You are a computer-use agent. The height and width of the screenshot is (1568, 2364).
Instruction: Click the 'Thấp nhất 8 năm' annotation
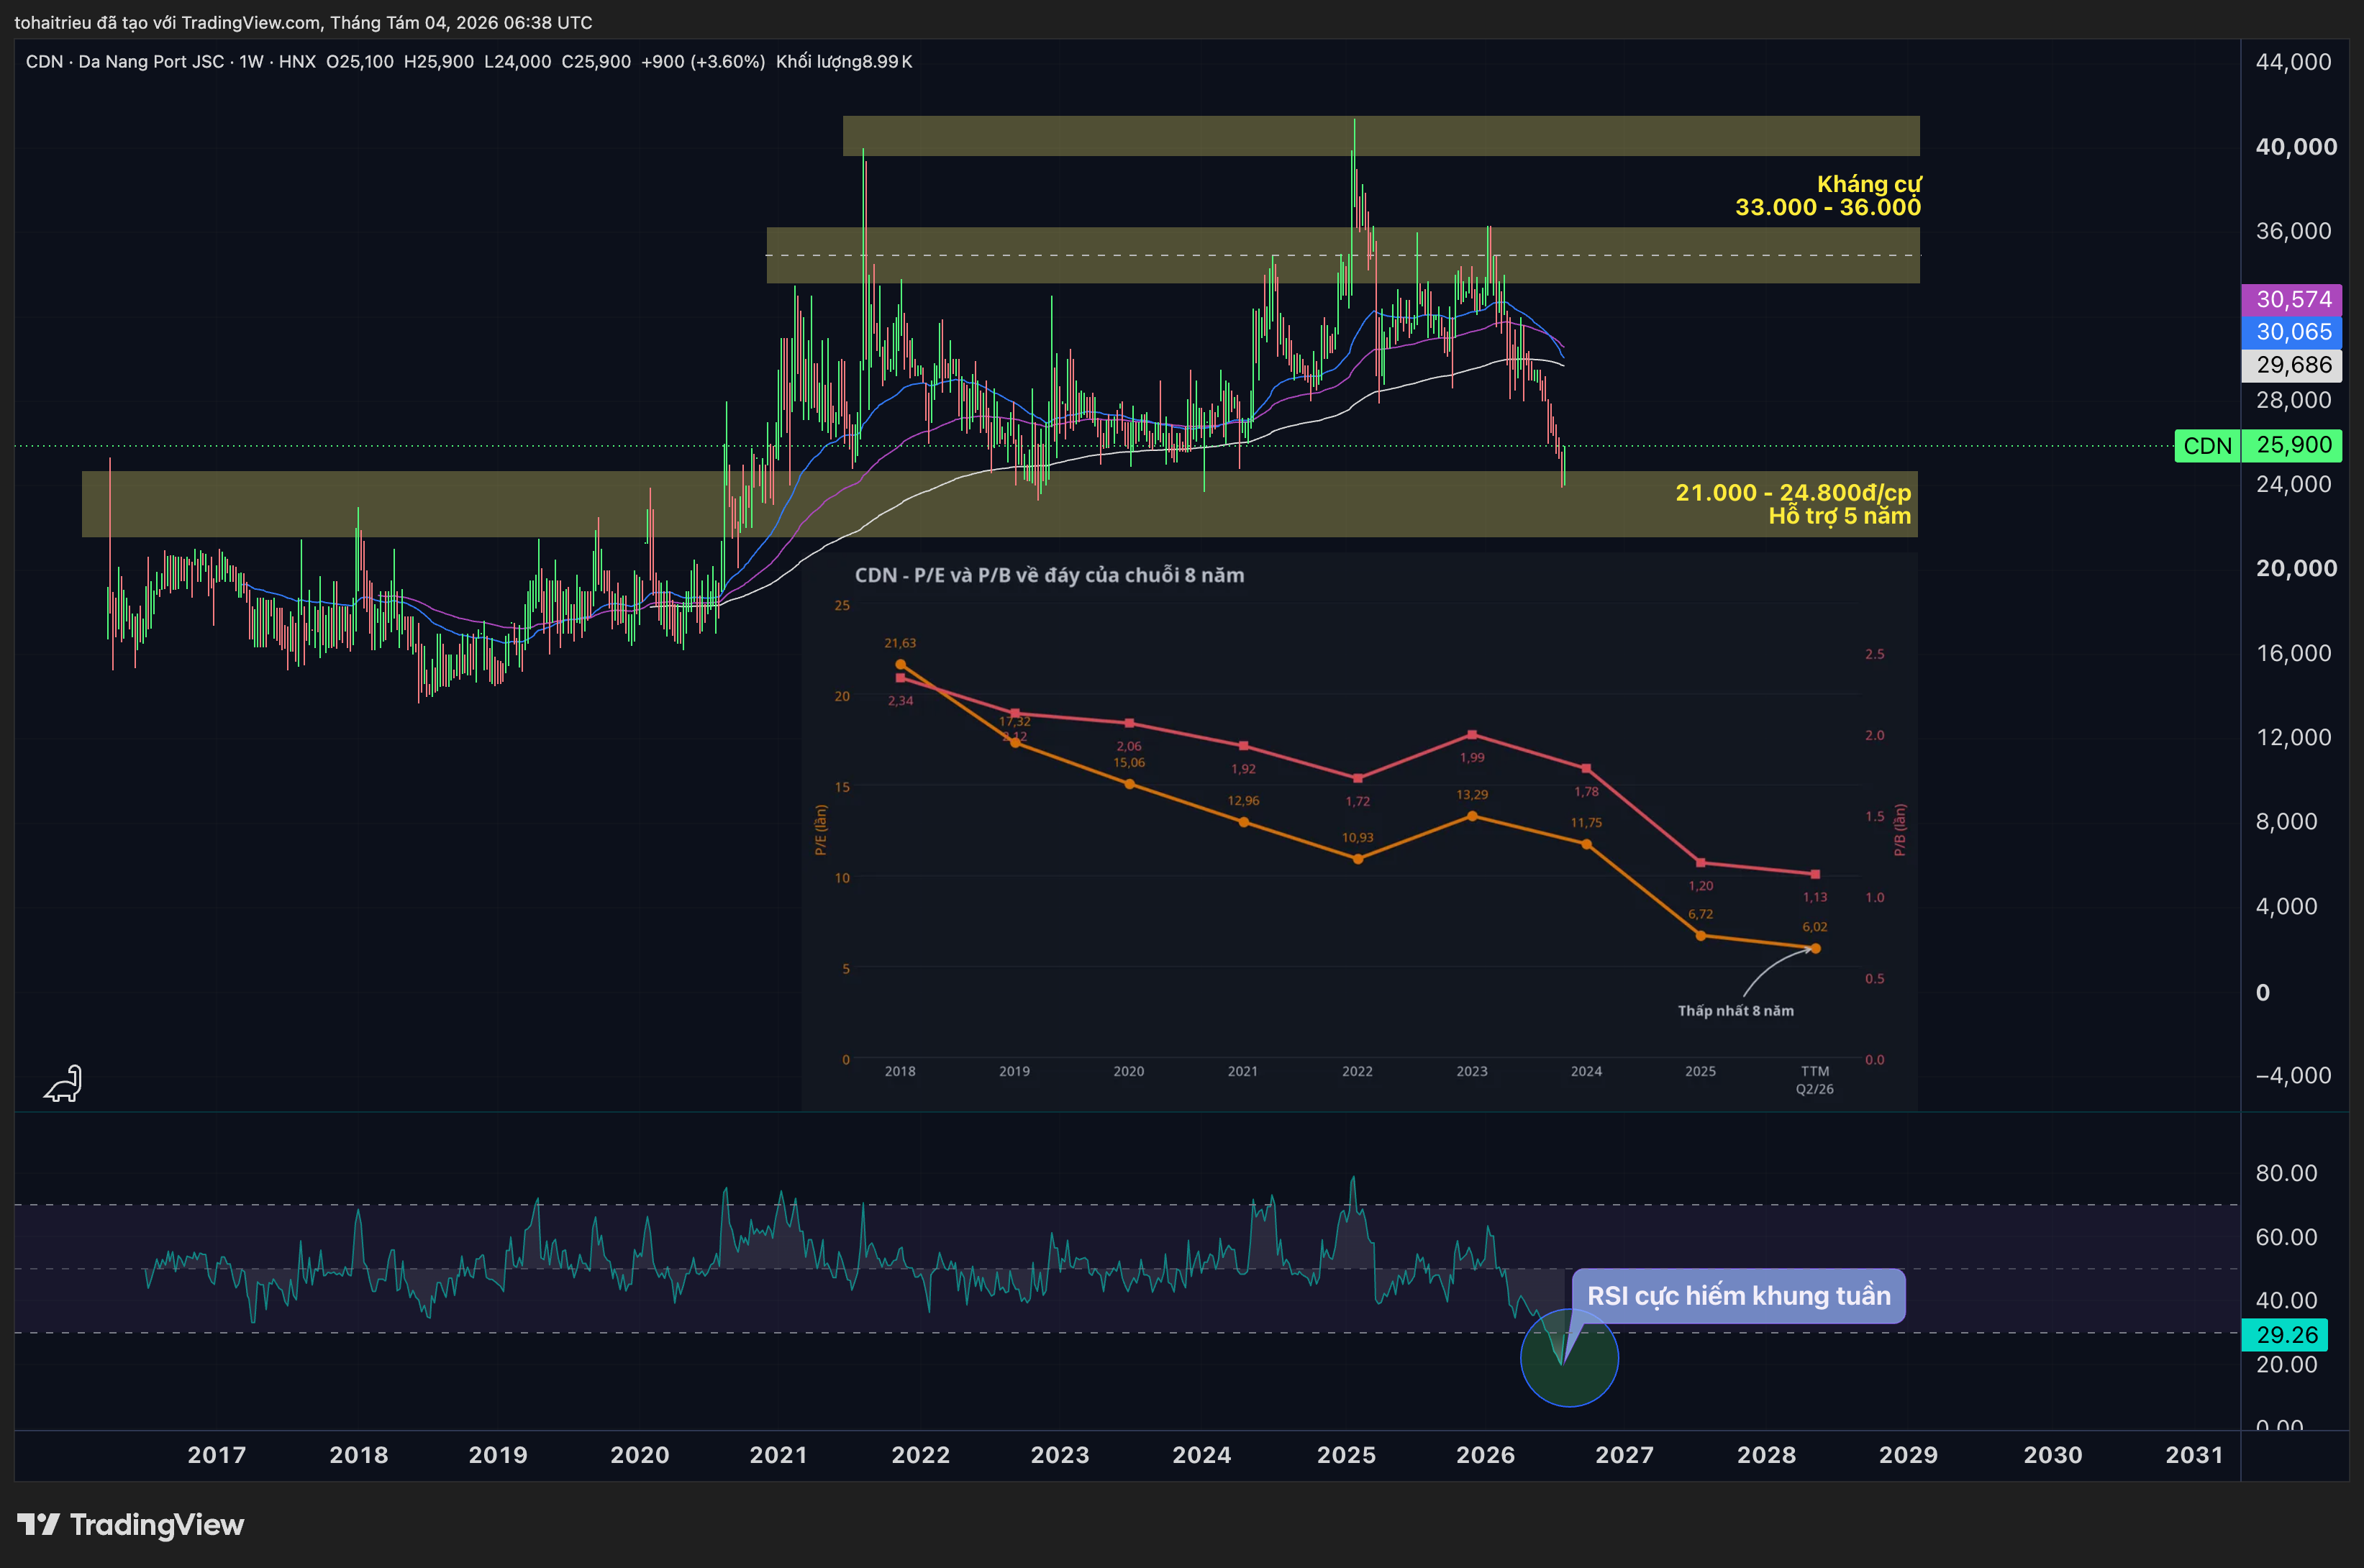pyautogui.click(x=1735, y=1011)
